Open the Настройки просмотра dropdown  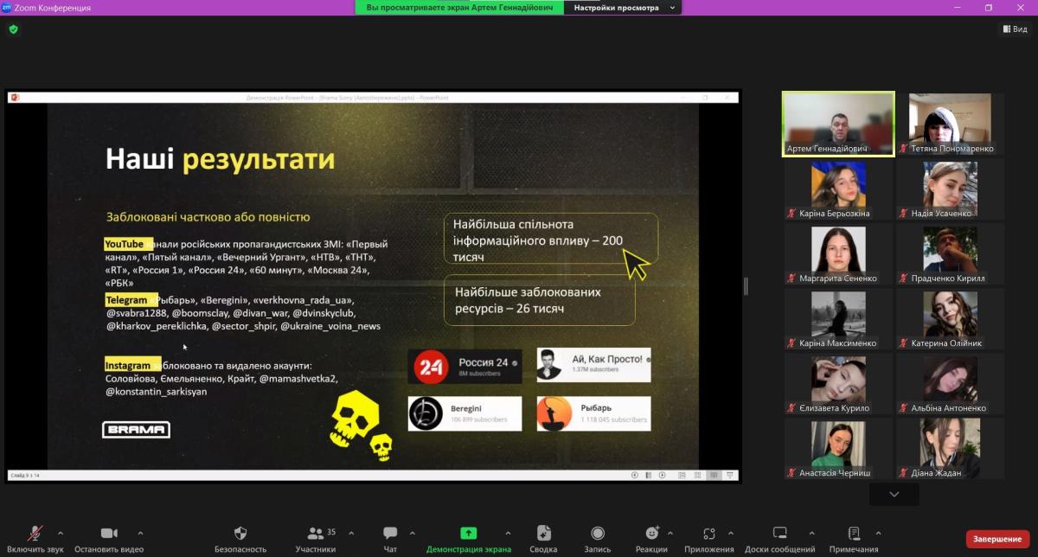click(621, 8)
